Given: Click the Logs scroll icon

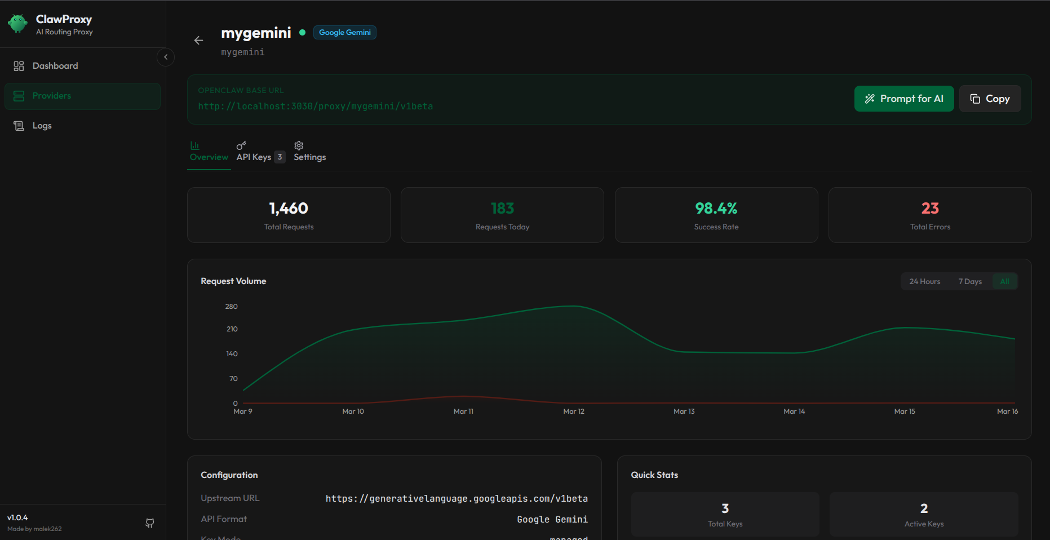Looking at the screenshot, I should click(19, 126).
